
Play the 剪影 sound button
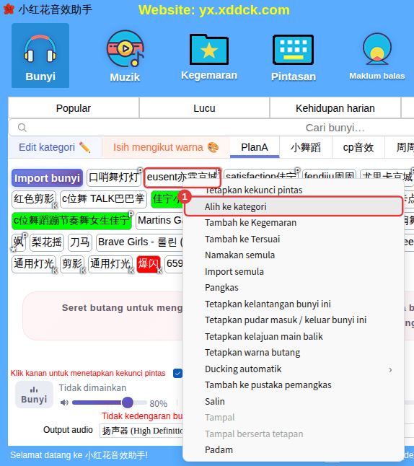coord(72,264)
